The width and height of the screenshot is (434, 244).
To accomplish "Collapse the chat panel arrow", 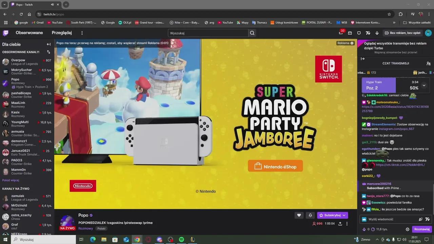I will (362, 59).
